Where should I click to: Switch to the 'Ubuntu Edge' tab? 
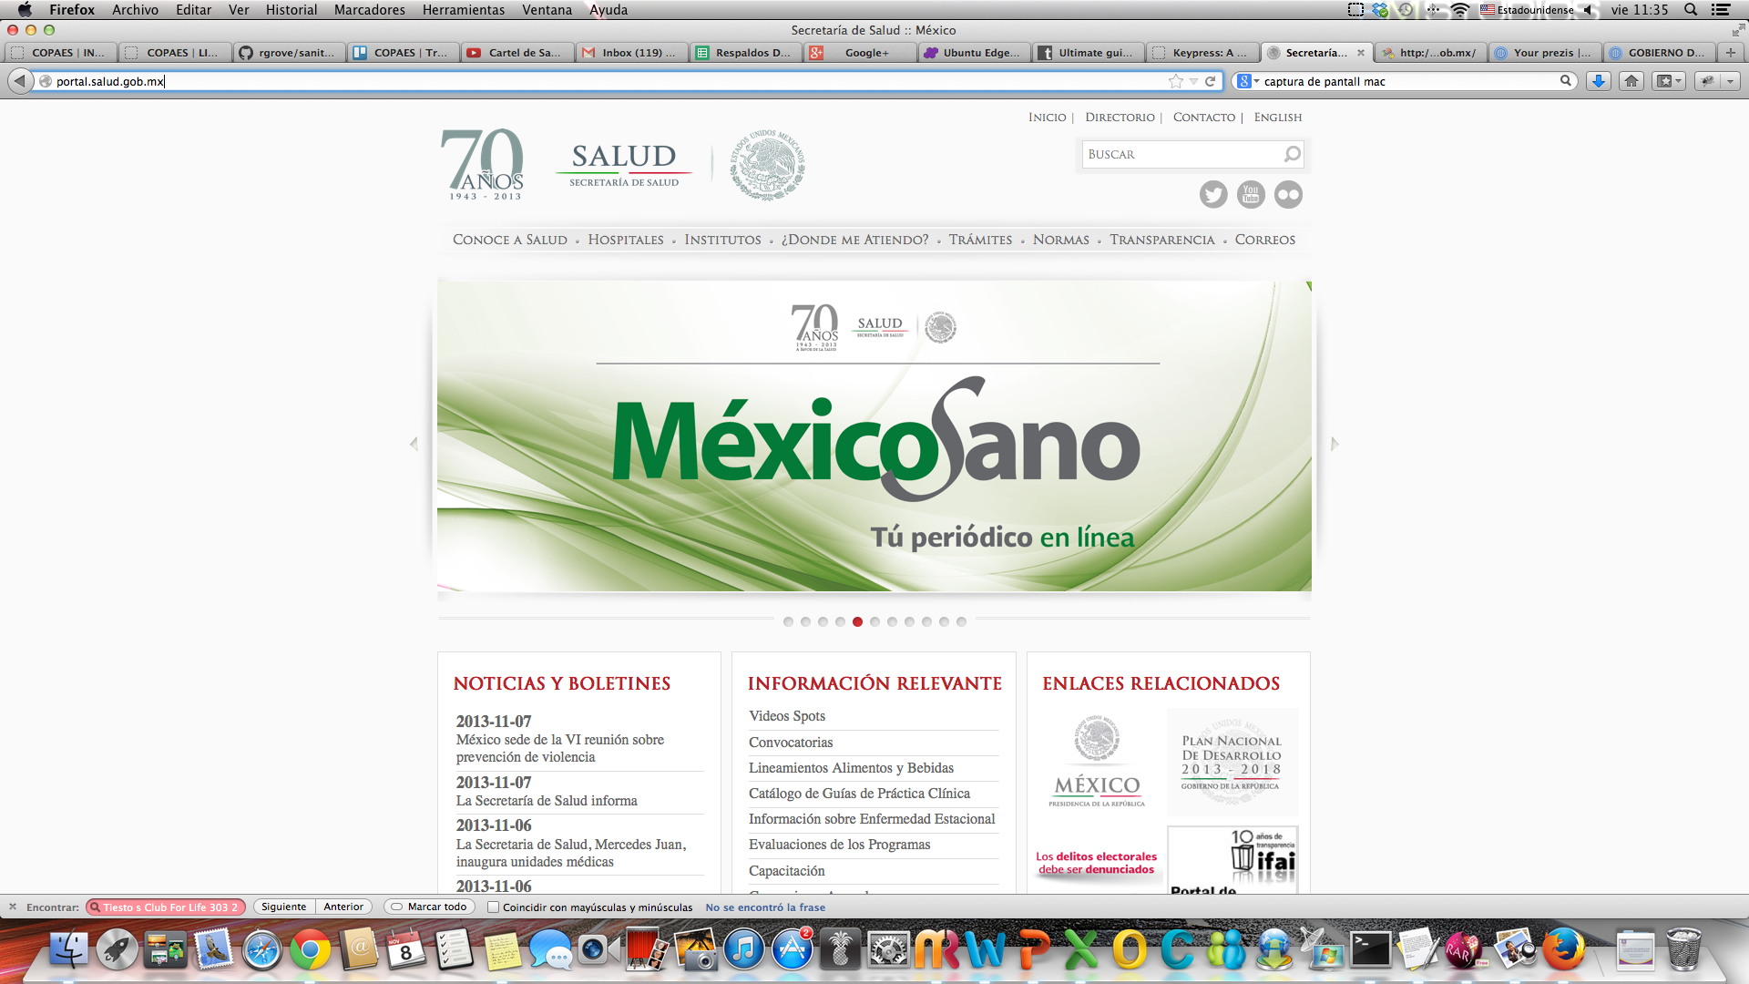(974, 53)
